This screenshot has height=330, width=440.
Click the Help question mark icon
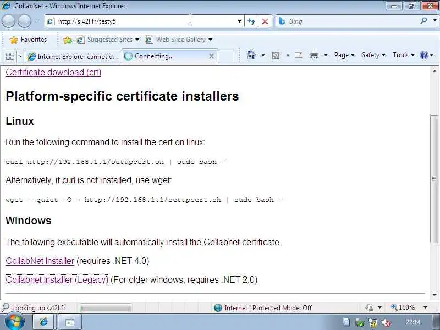point(424,55)
